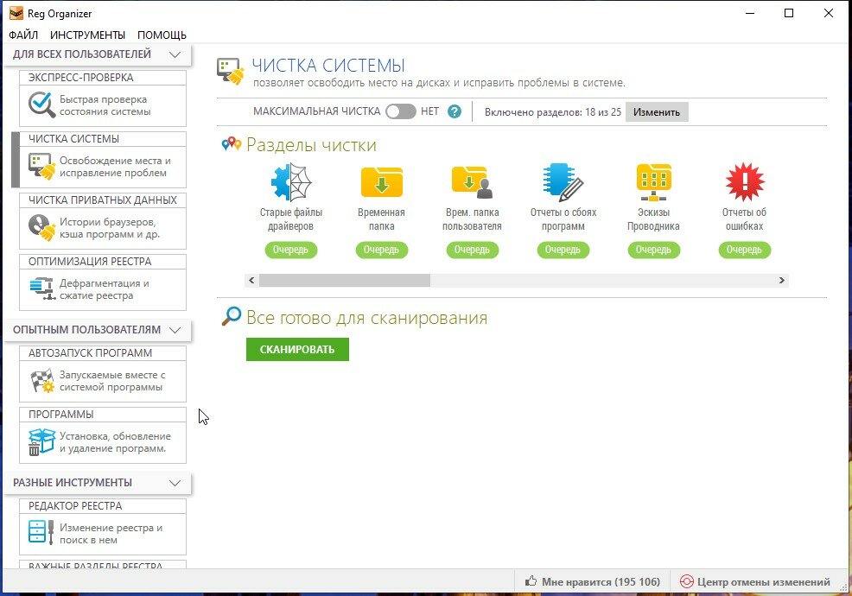Start scan with the Сканировать button
This screenshot has width=852, height=596.
(x=297, y=349)
